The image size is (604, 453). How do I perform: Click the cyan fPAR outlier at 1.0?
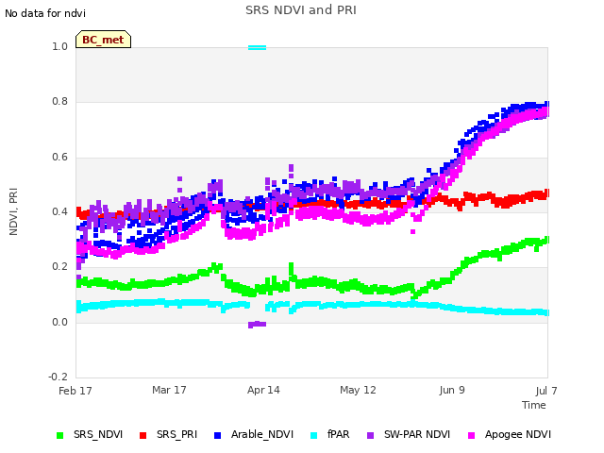pos(257,48)
